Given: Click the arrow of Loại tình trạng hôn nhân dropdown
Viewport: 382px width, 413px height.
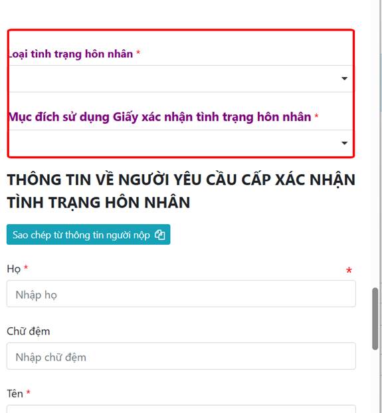Looking at the screenshot, I should click(x=344, y=78).
